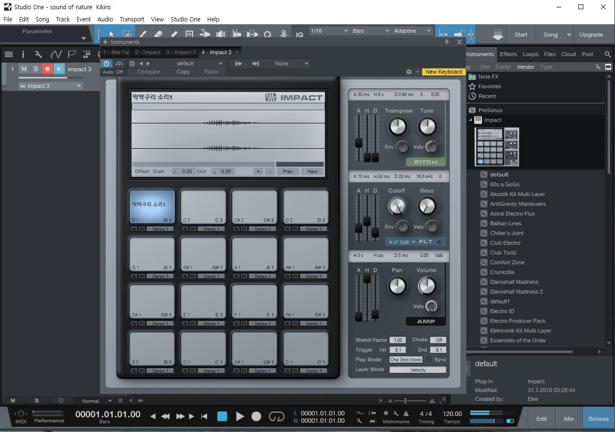Open the Inspector with the 'i' icon
The width and height of the screenshot is (615, 432).
point(23,54)
